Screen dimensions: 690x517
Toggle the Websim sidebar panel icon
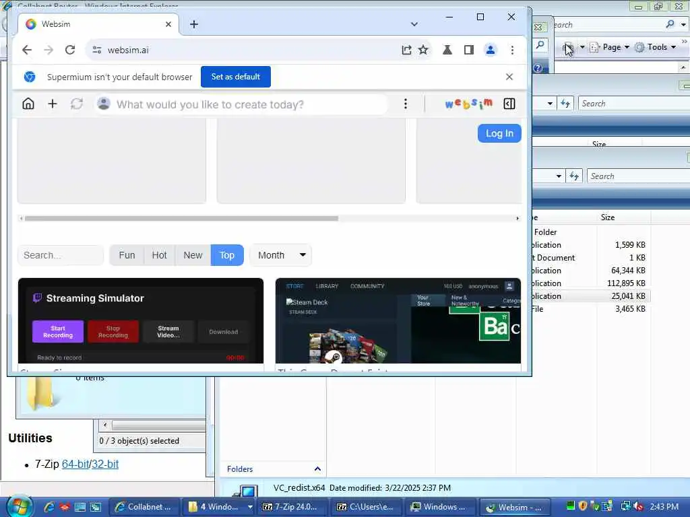click(509, 104)
